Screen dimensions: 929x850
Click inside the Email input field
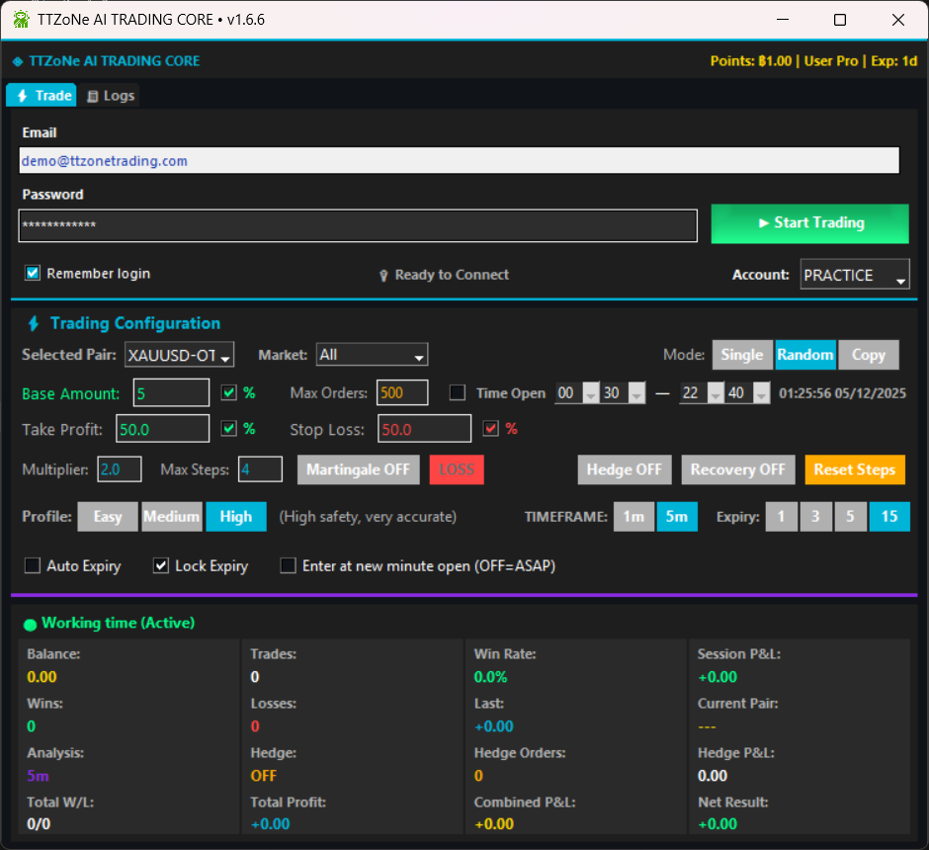460,159
